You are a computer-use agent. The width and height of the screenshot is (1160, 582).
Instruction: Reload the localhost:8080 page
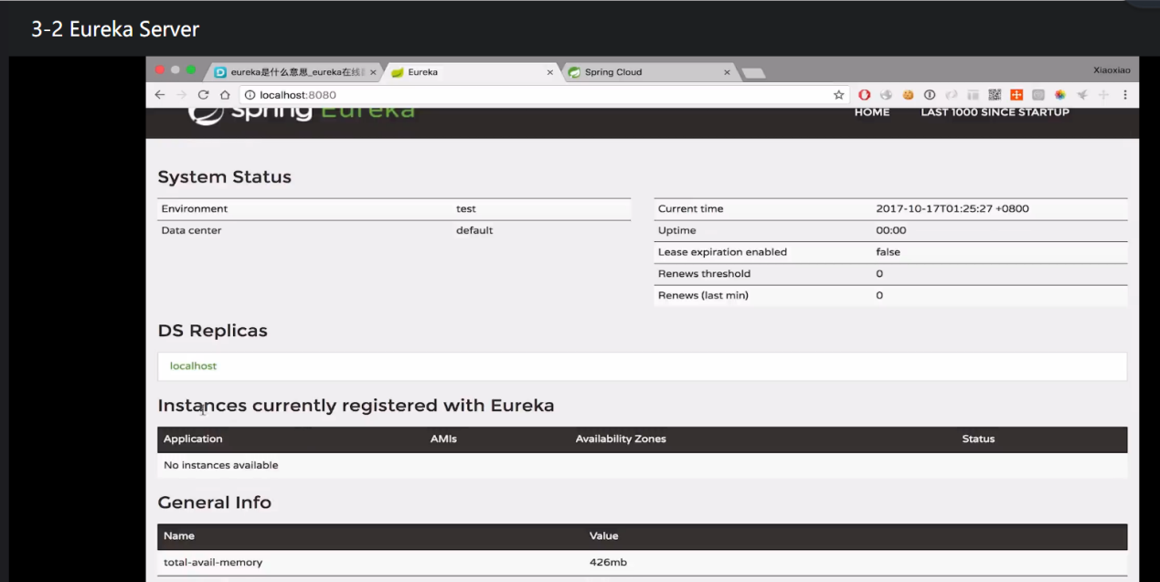203,95
